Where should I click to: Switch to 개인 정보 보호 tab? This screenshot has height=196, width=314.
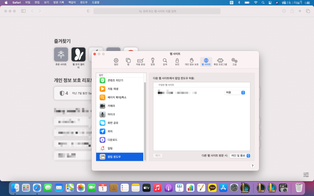click(x=192, y=62)
